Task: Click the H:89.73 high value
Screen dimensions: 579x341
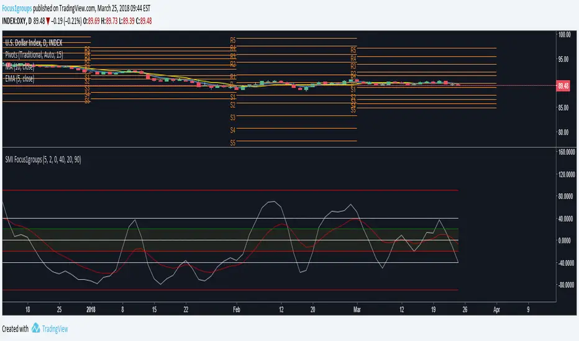Action: coord(109,21)
